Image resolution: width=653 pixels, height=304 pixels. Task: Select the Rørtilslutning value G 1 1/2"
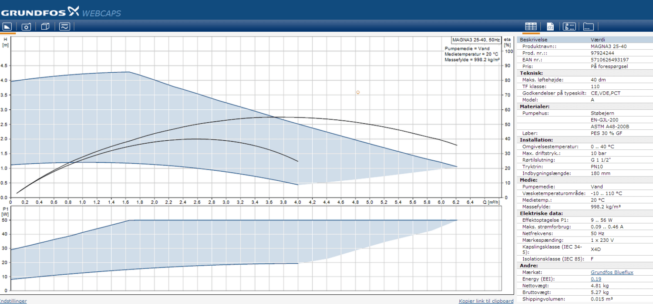(600, 160)
